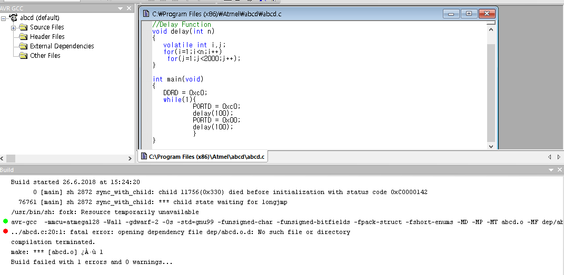This screenshot has height=275, width=564.
Task: Click the abcd project icon in tree
Action: pyautogui.click(x=13, y=18)
